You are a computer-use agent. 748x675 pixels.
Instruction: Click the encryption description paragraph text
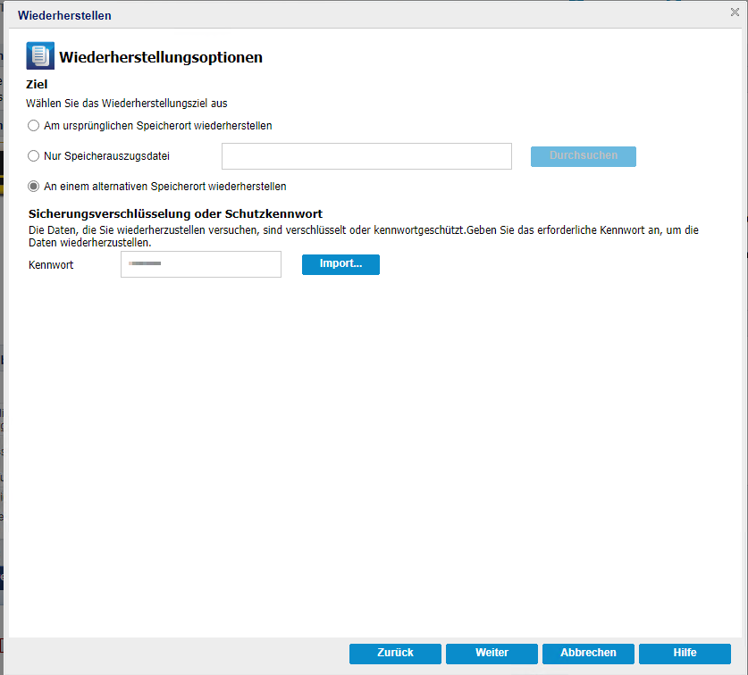click(x=357, y=230)
